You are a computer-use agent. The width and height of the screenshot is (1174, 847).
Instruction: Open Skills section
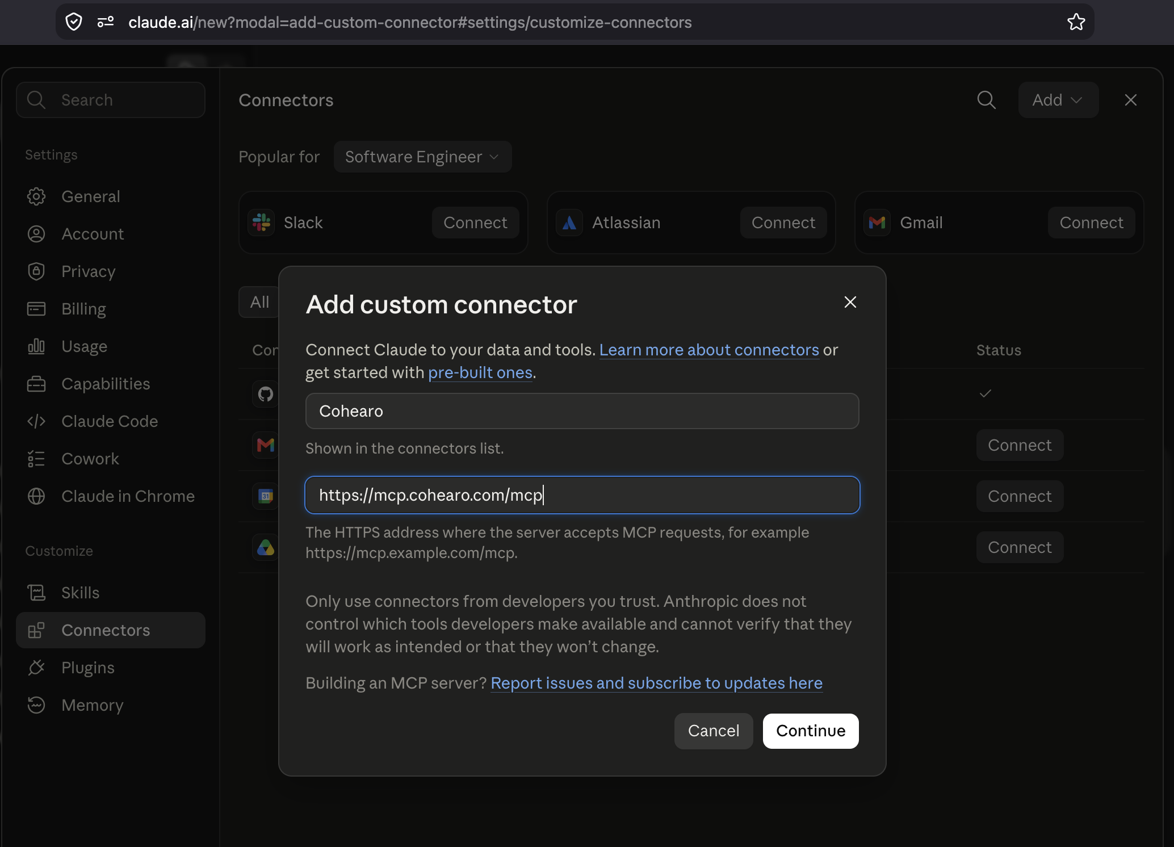pyautogui.click(x=111, y=593)
